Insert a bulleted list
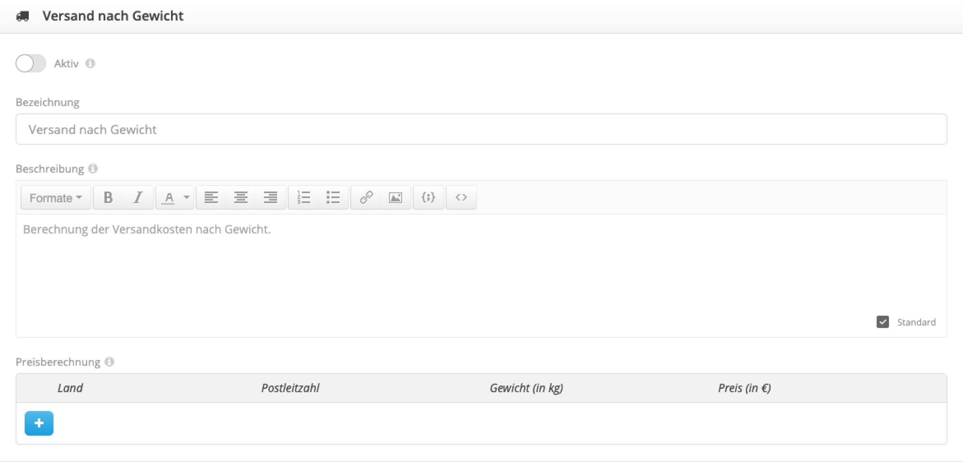Screen dimensions: 963x462 (333, 198)
